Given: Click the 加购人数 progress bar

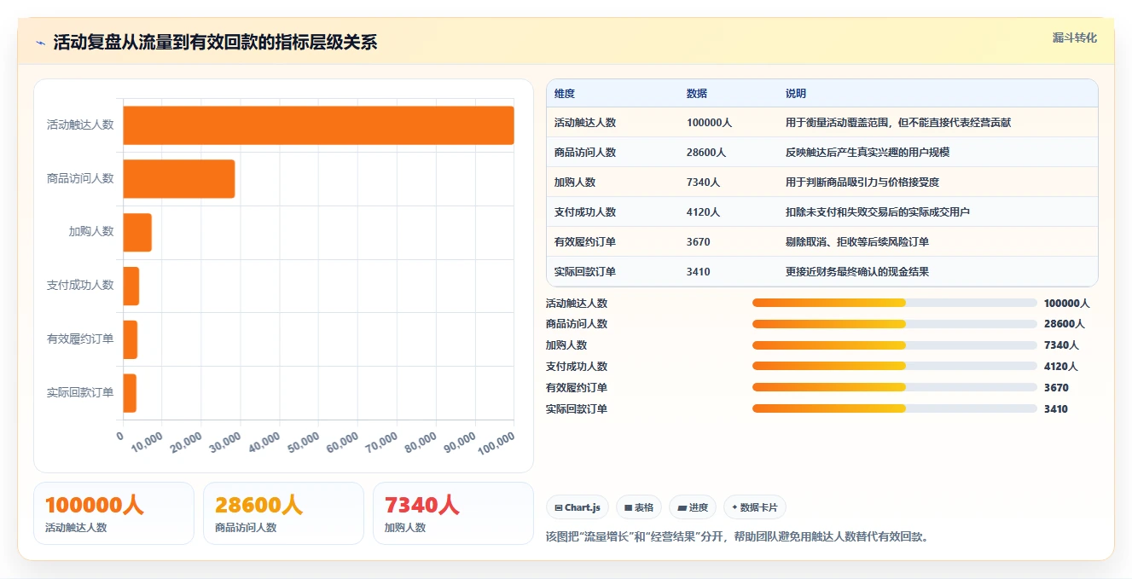Looking at the screenshot, I should point(895,345).
